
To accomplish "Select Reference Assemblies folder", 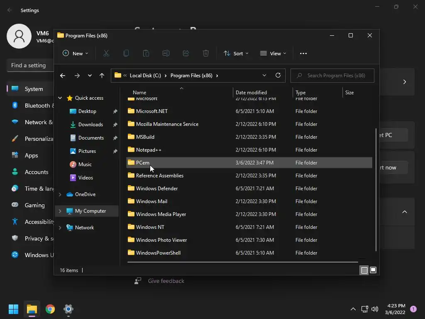I will pyautogui.click(x=249, y=176).
